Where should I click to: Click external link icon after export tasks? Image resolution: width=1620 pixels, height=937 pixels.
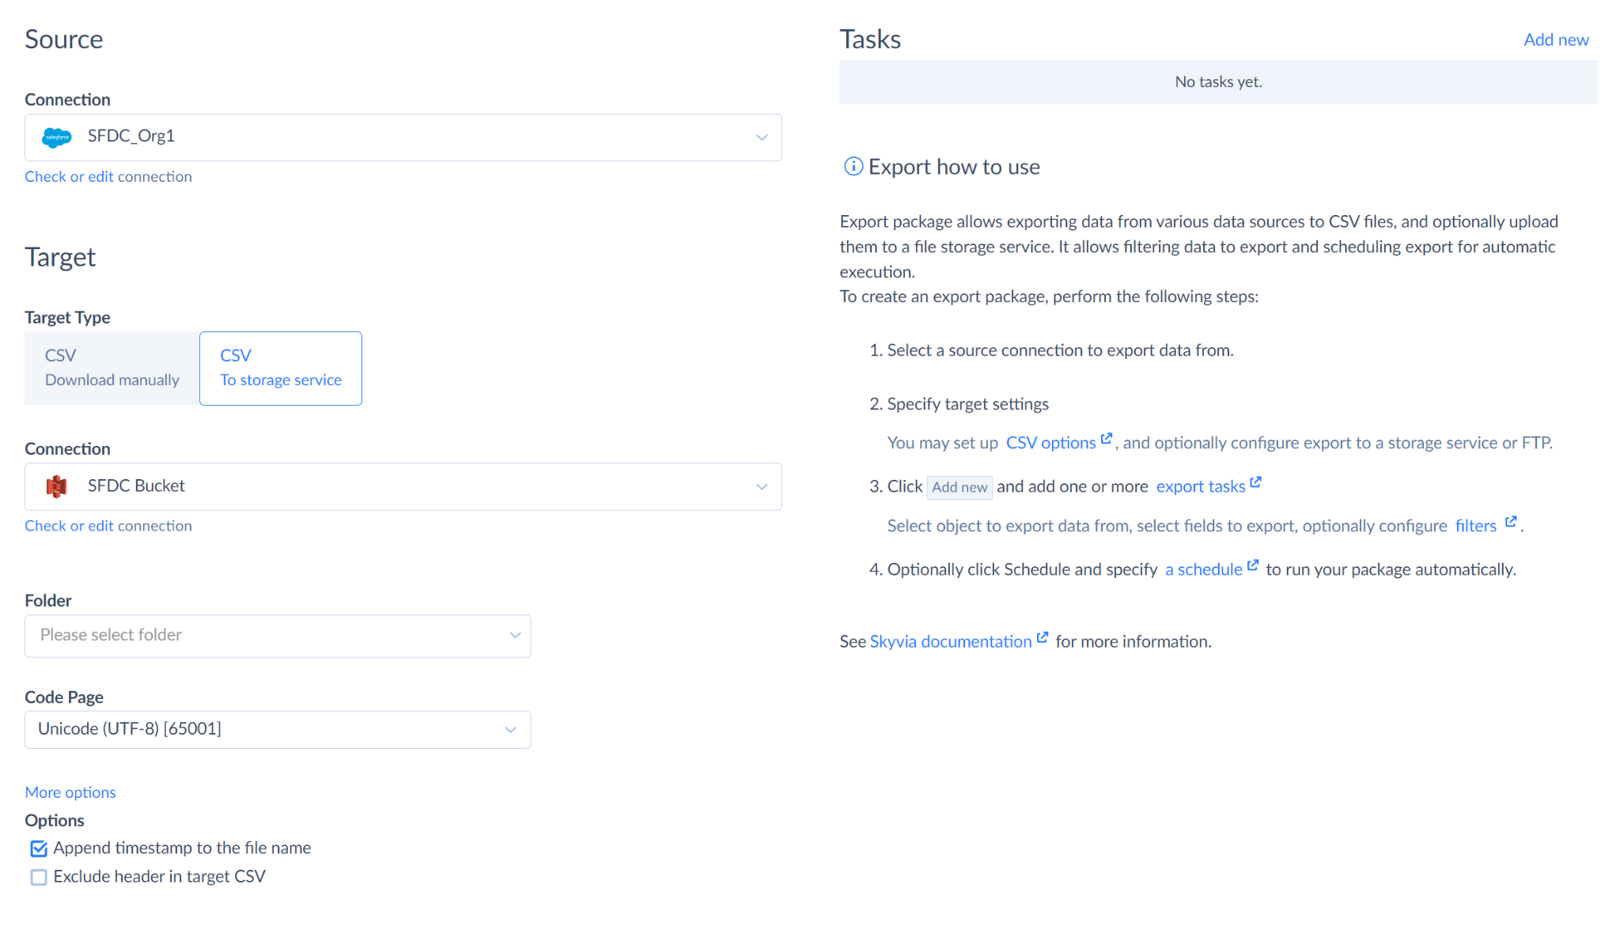pyautogui.click(x=1255, y=482)
